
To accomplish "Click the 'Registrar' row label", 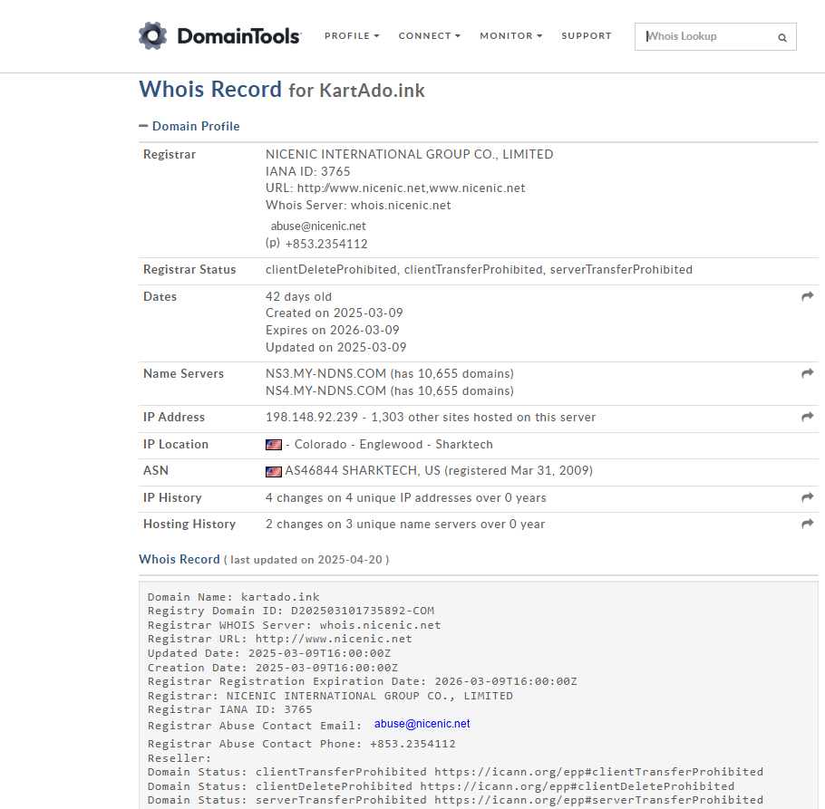I will coord(170,155).
